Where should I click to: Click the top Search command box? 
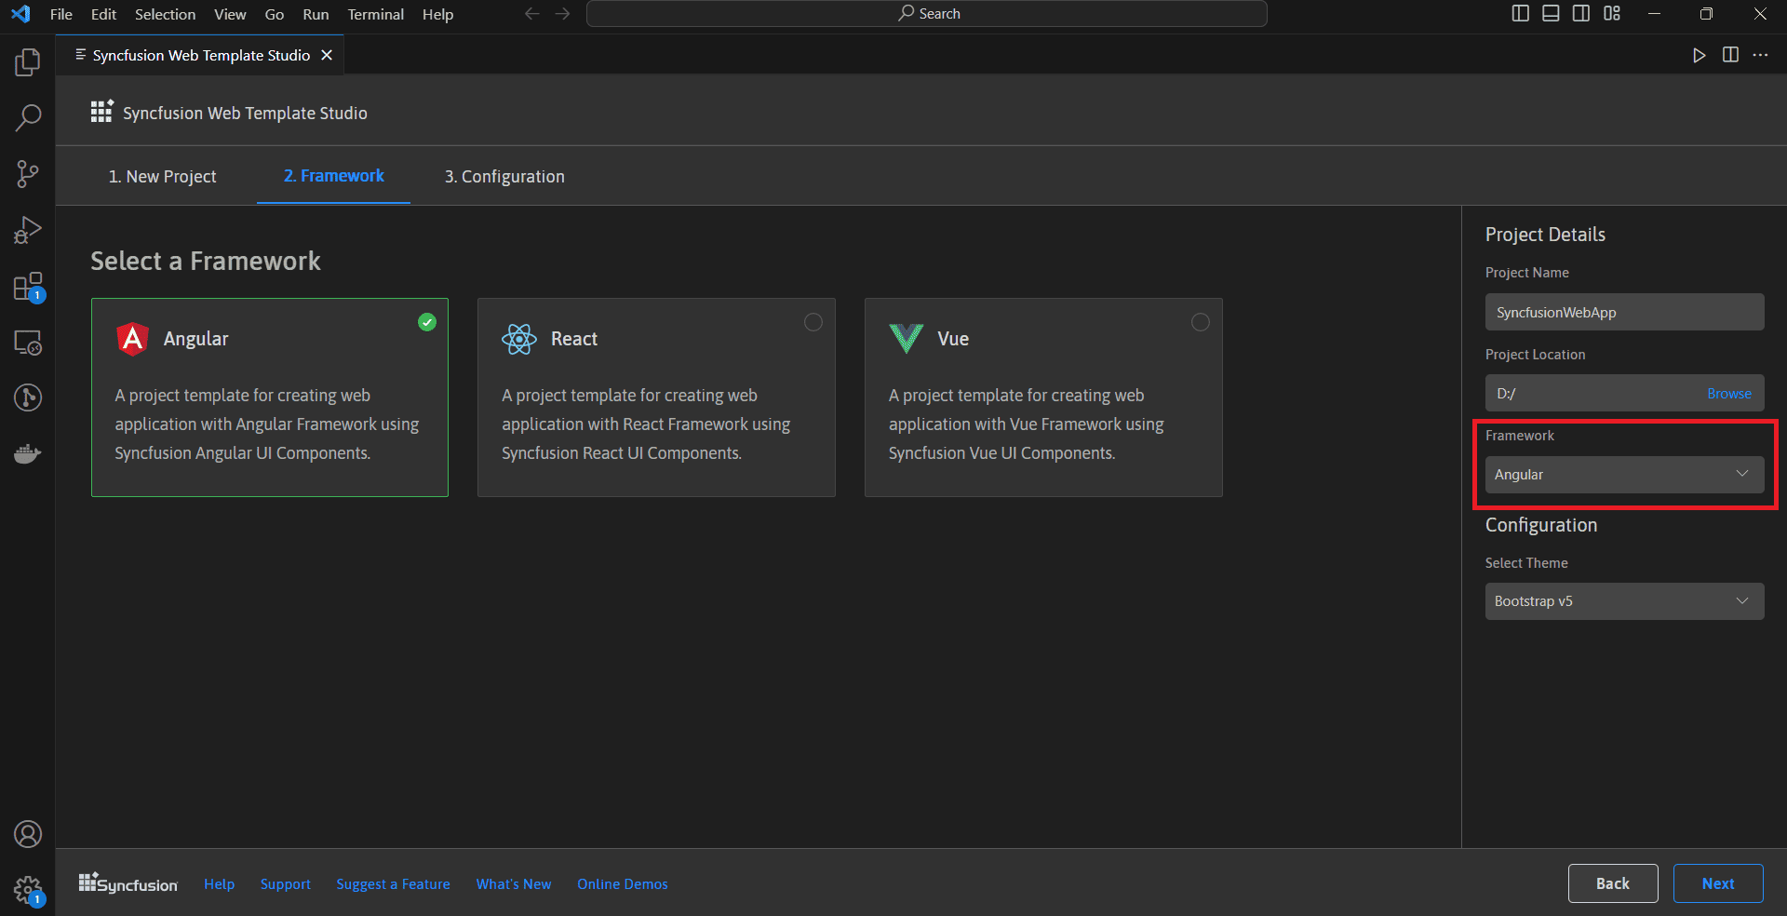[927, 14]
